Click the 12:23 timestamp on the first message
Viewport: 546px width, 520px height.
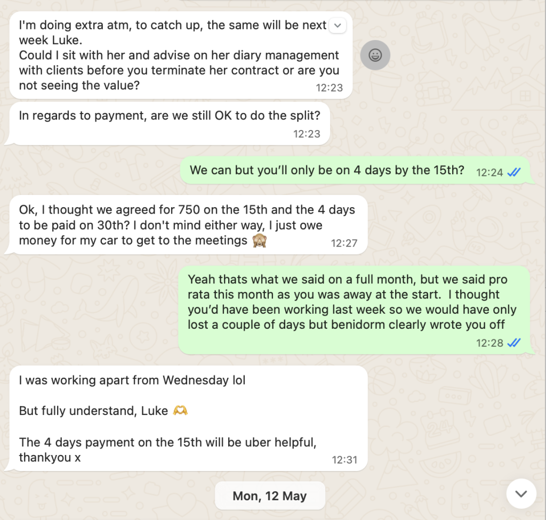[330, 88]
